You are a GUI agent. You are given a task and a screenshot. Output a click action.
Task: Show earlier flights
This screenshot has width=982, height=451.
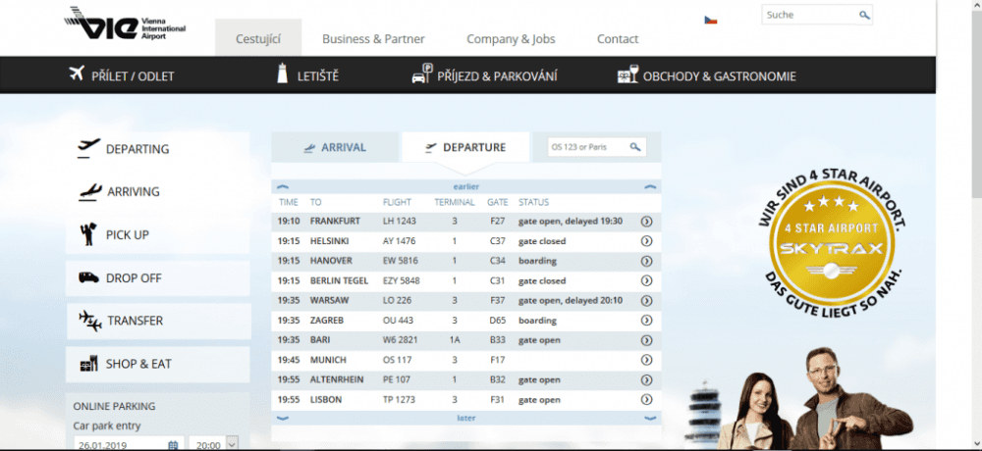[465, 185]
